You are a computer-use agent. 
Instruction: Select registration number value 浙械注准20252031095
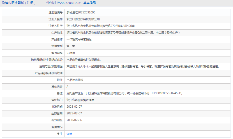click(81, 13)
